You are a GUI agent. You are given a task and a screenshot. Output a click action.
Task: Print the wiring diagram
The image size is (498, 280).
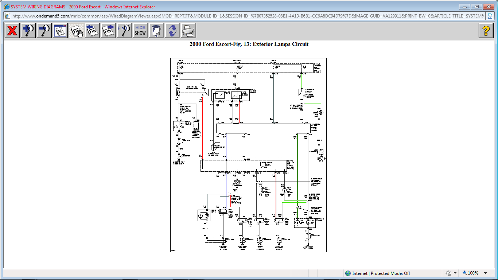(x=188, y=31)
